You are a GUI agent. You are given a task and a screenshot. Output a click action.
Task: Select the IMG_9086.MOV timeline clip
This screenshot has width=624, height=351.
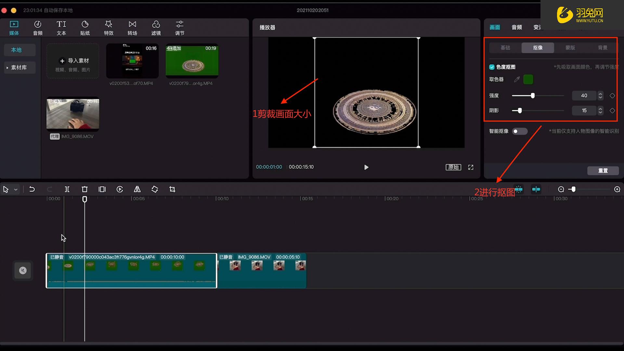click(262, 271)
